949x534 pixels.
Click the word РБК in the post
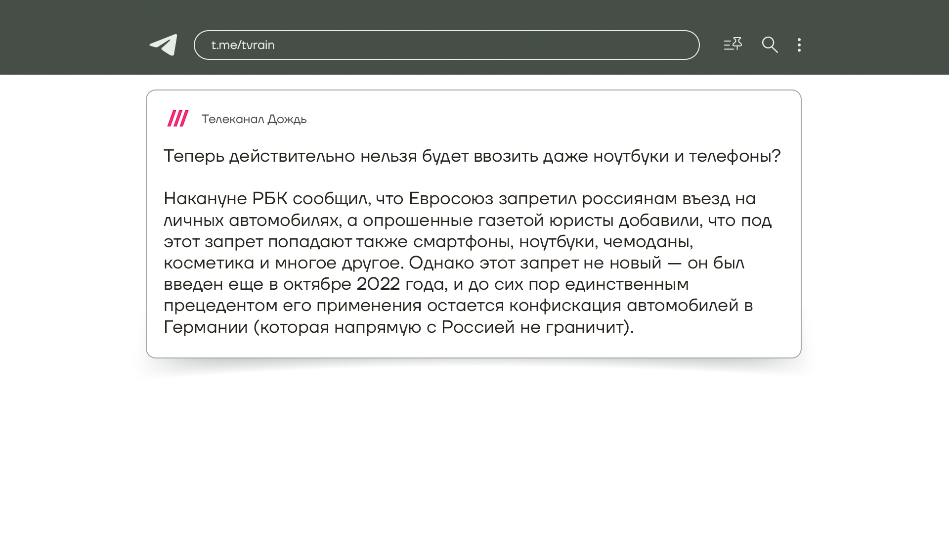click(x=270, y=199)
